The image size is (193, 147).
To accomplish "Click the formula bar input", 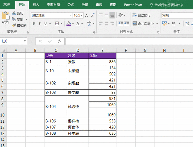I will (x=129, y=41).
